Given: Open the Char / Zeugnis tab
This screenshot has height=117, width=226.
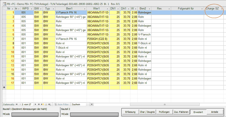Looking at the screenshot, I should coord(147,112).
